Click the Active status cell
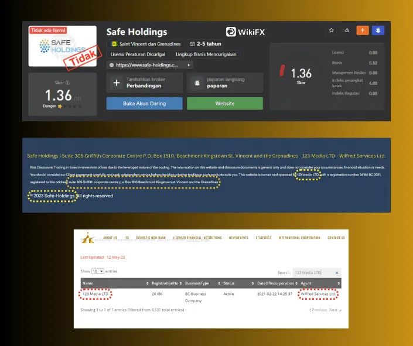The image size is (413, 346). [228, 294]
